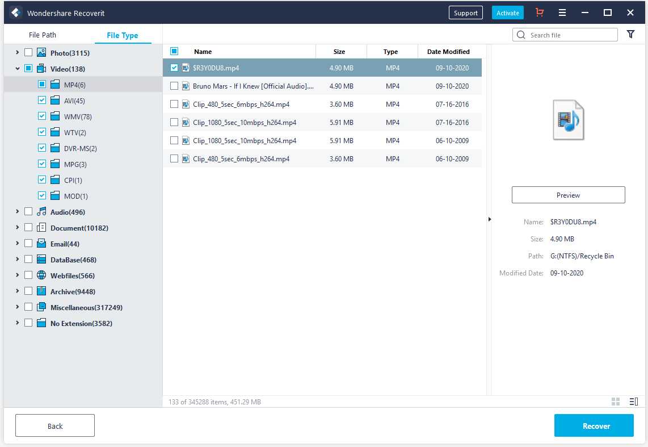Click the Webfiles globe icon

[41, 275]
